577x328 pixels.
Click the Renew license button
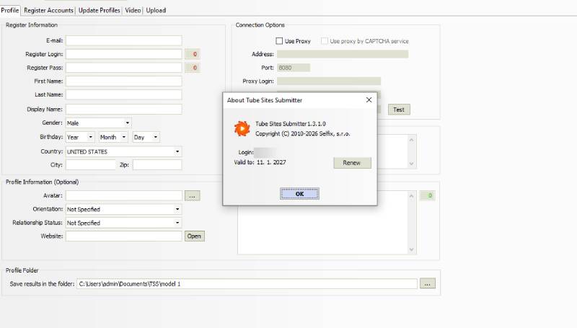352,163
